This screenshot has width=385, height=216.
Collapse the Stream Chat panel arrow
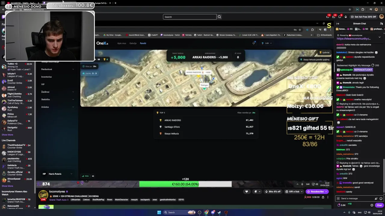point(338,23)
